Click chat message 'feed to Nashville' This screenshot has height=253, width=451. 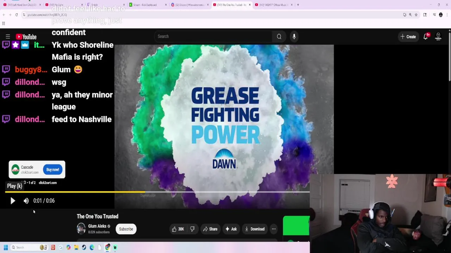82,119
